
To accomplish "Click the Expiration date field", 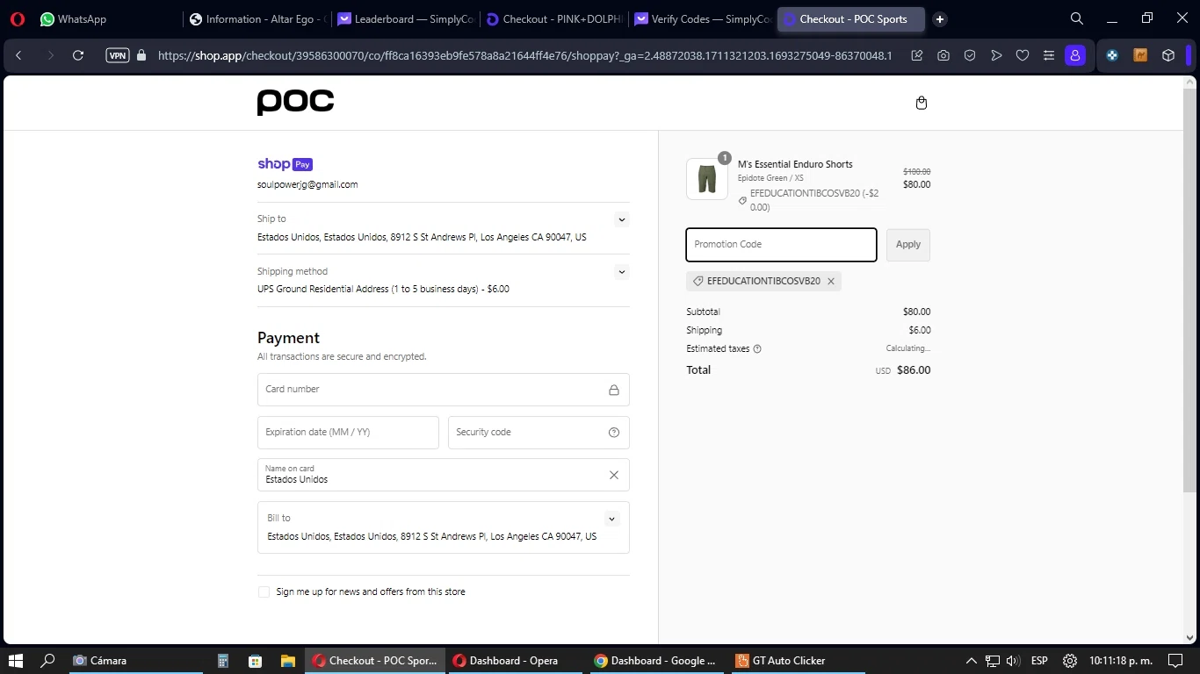I will 348,433.
